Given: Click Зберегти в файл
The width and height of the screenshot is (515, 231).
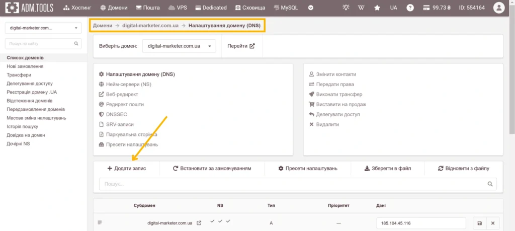Looking at the screenshot, I should point(388,168).
